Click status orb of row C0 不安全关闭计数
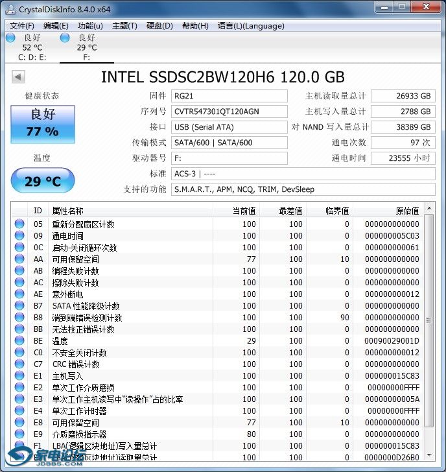Viewport: 446px width, 472px height. click(x=19, y=352)
